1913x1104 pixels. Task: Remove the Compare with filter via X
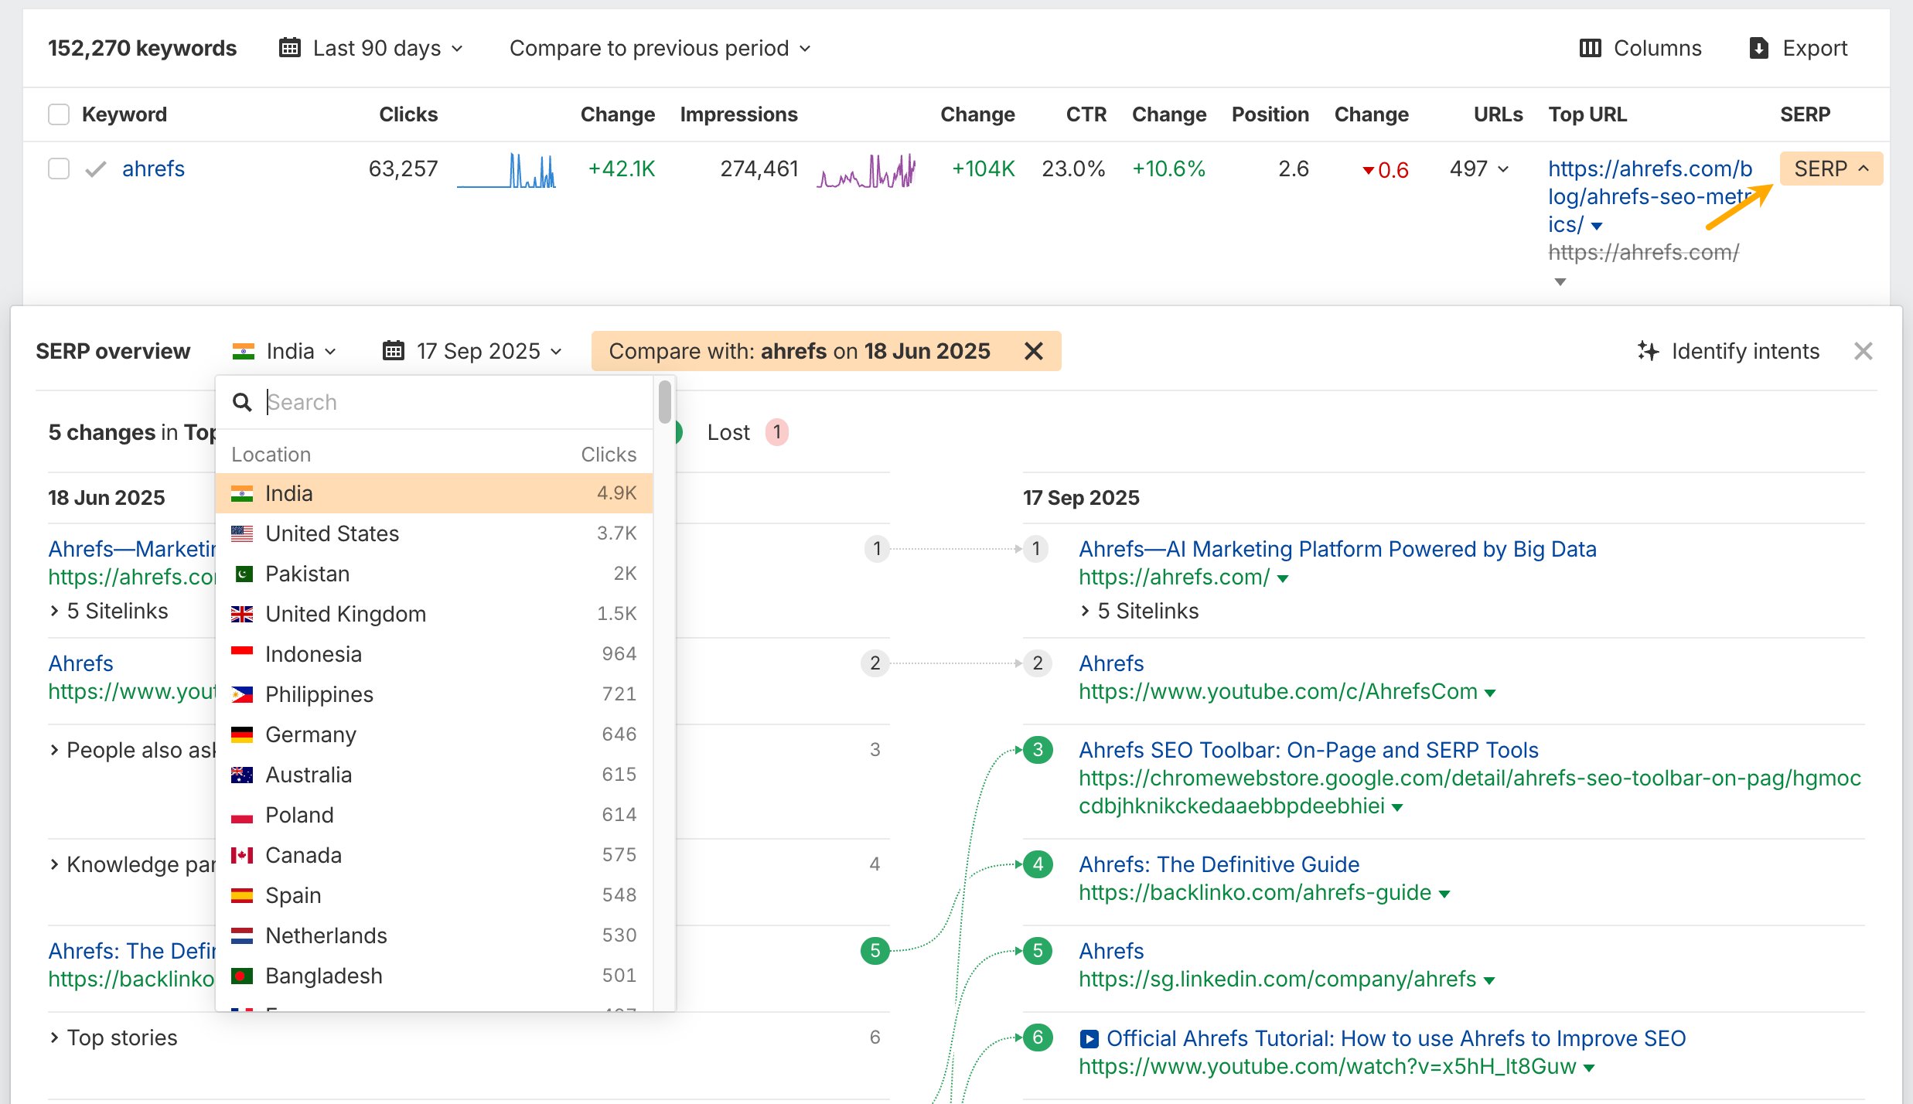click(x=1033, y=351)
